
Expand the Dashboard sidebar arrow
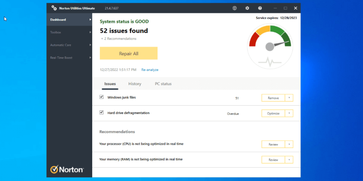pyautogui.click(x=90, y=20)
